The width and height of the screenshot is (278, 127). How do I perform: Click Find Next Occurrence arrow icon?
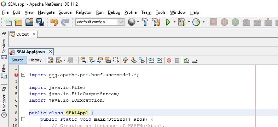(x=100, y=60)
